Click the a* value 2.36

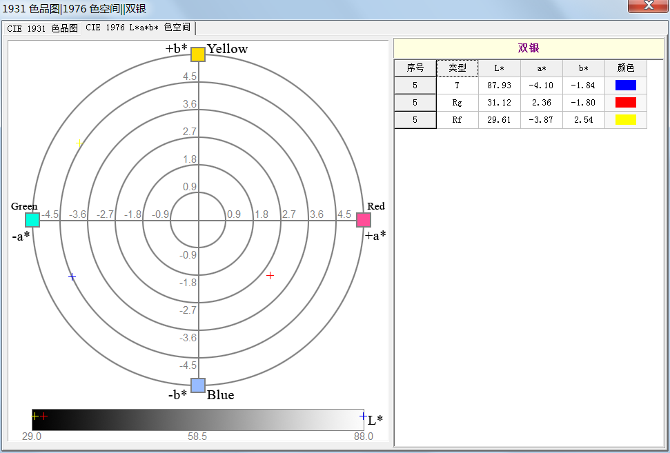coord(542,103)
